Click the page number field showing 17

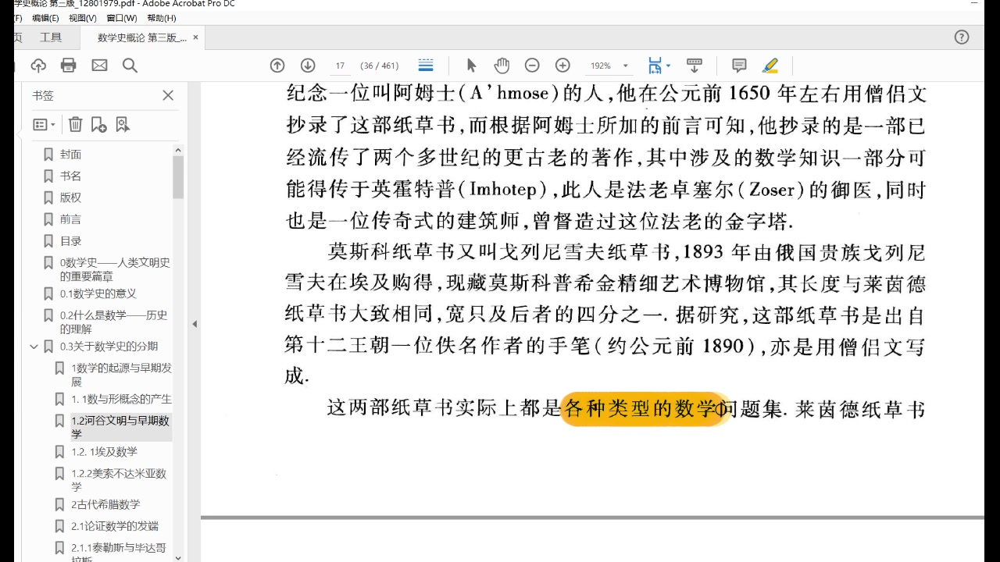[x=340, y=66]
